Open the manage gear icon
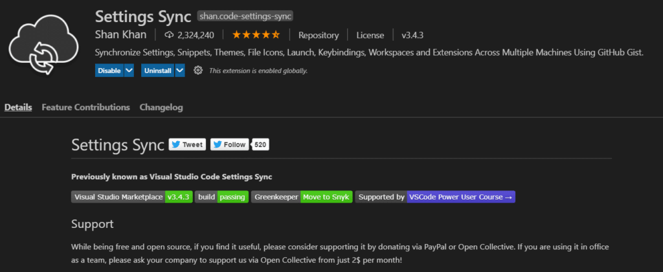The height and width of the screenshot is (272, 663). point(197,70)
